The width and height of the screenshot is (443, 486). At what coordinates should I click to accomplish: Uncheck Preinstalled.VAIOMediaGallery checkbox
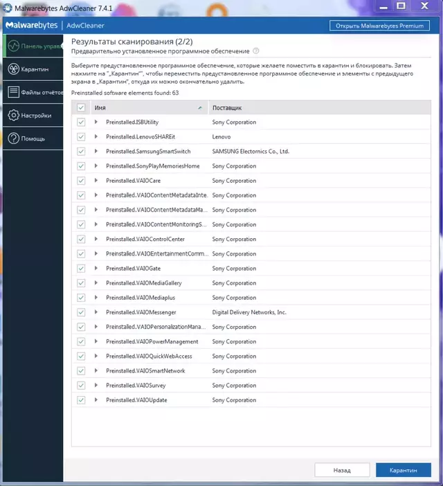[x=81, y=283]
